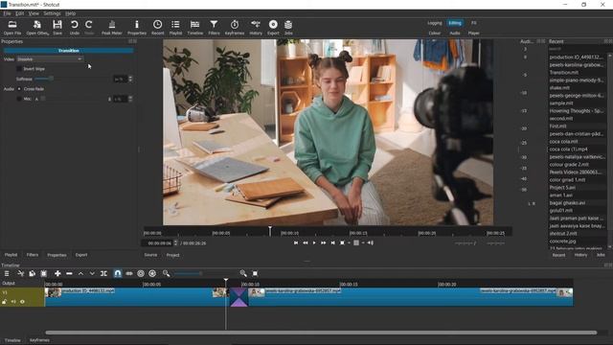The height and width of the screenshot is (345, 613).
Task: Split clip at the playhead
Action: tap(103, 273)
